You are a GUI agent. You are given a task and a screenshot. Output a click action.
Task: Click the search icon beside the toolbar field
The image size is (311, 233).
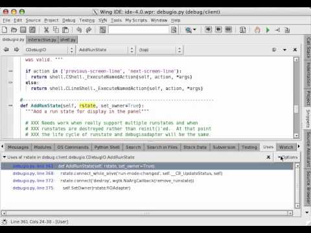(x=174, y=30)
